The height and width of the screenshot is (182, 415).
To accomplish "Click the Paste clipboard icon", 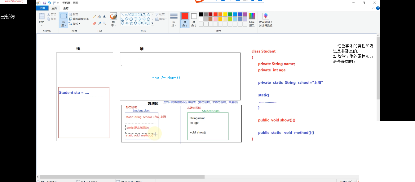I will [42, 16].
